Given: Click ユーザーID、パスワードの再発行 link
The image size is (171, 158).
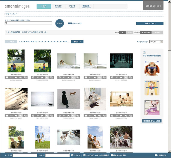Looking at the screenshot, I should coord(96,155).
